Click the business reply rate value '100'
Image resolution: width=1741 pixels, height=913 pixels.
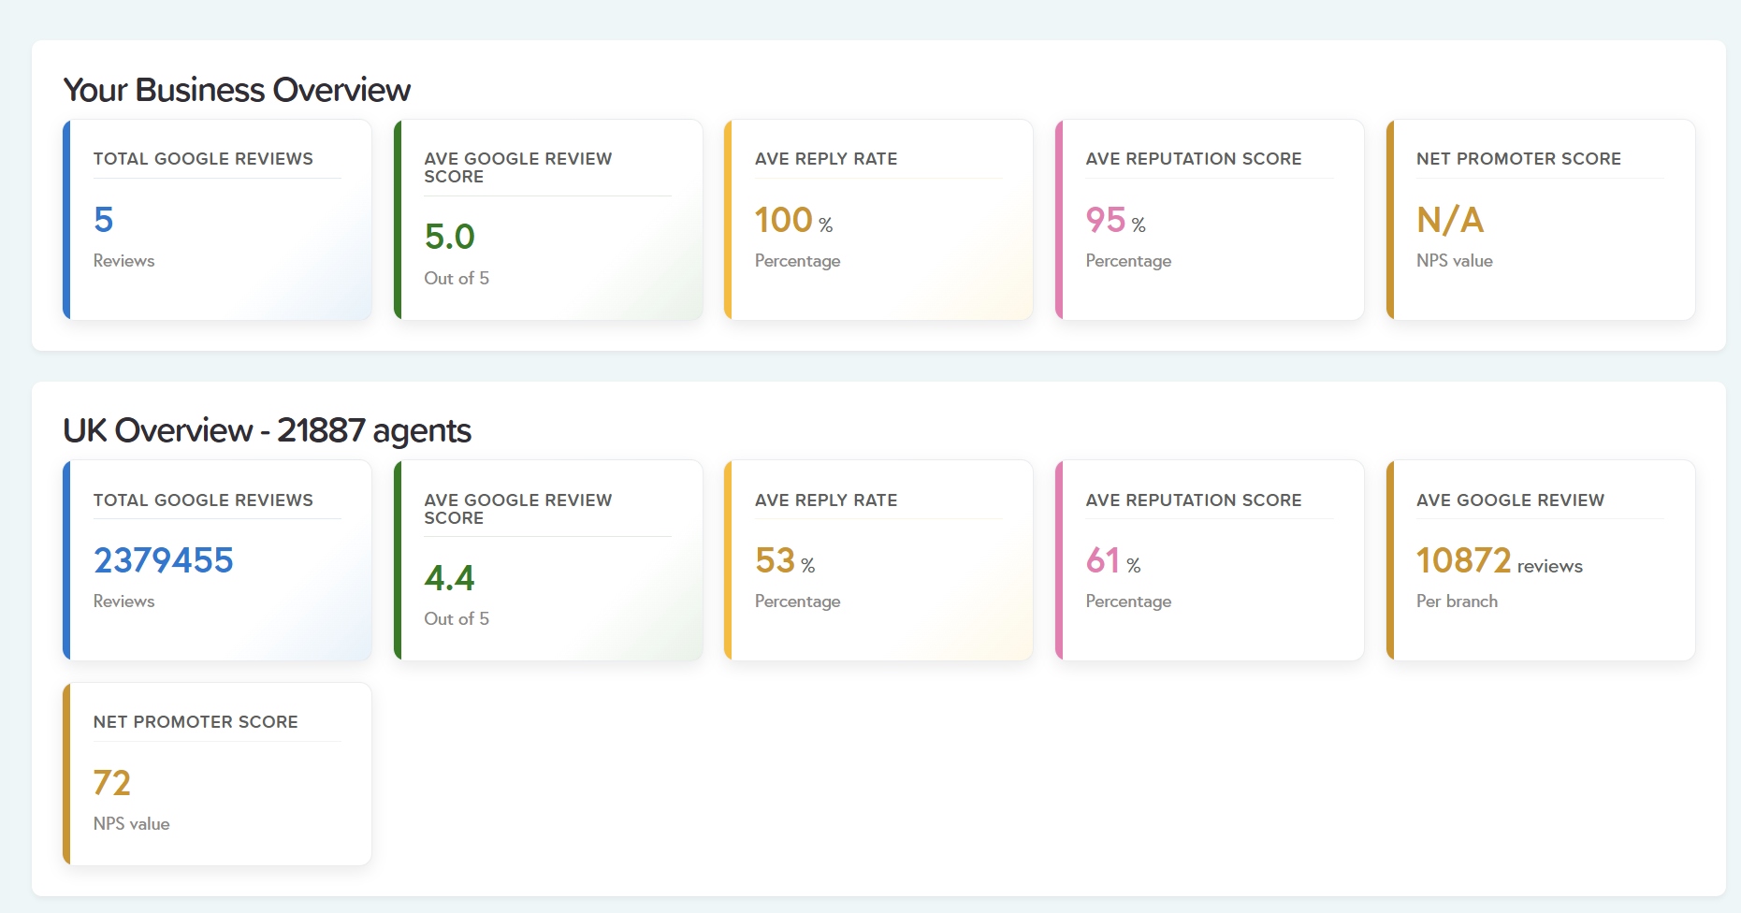(x=784, y=220)
